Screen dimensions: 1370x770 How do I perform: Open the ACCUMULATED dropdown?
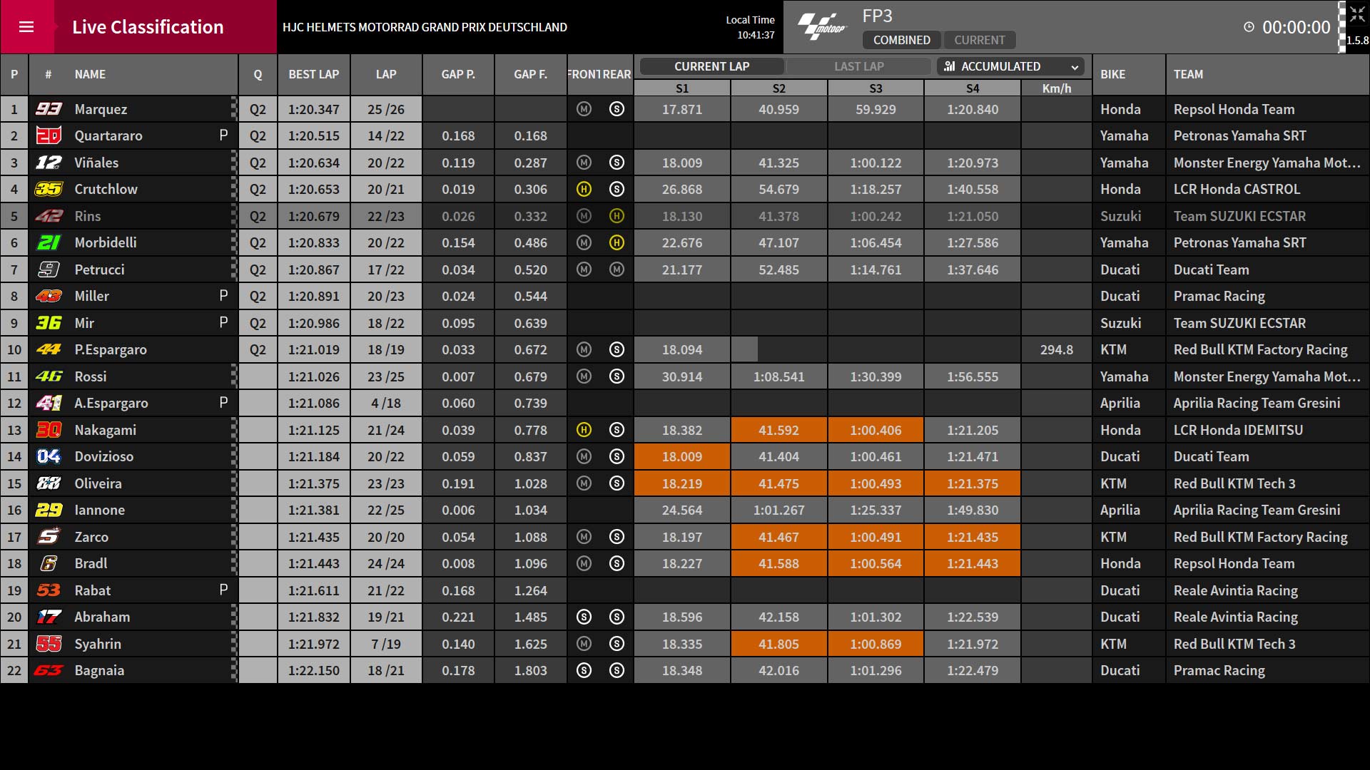pos(1010,66)
